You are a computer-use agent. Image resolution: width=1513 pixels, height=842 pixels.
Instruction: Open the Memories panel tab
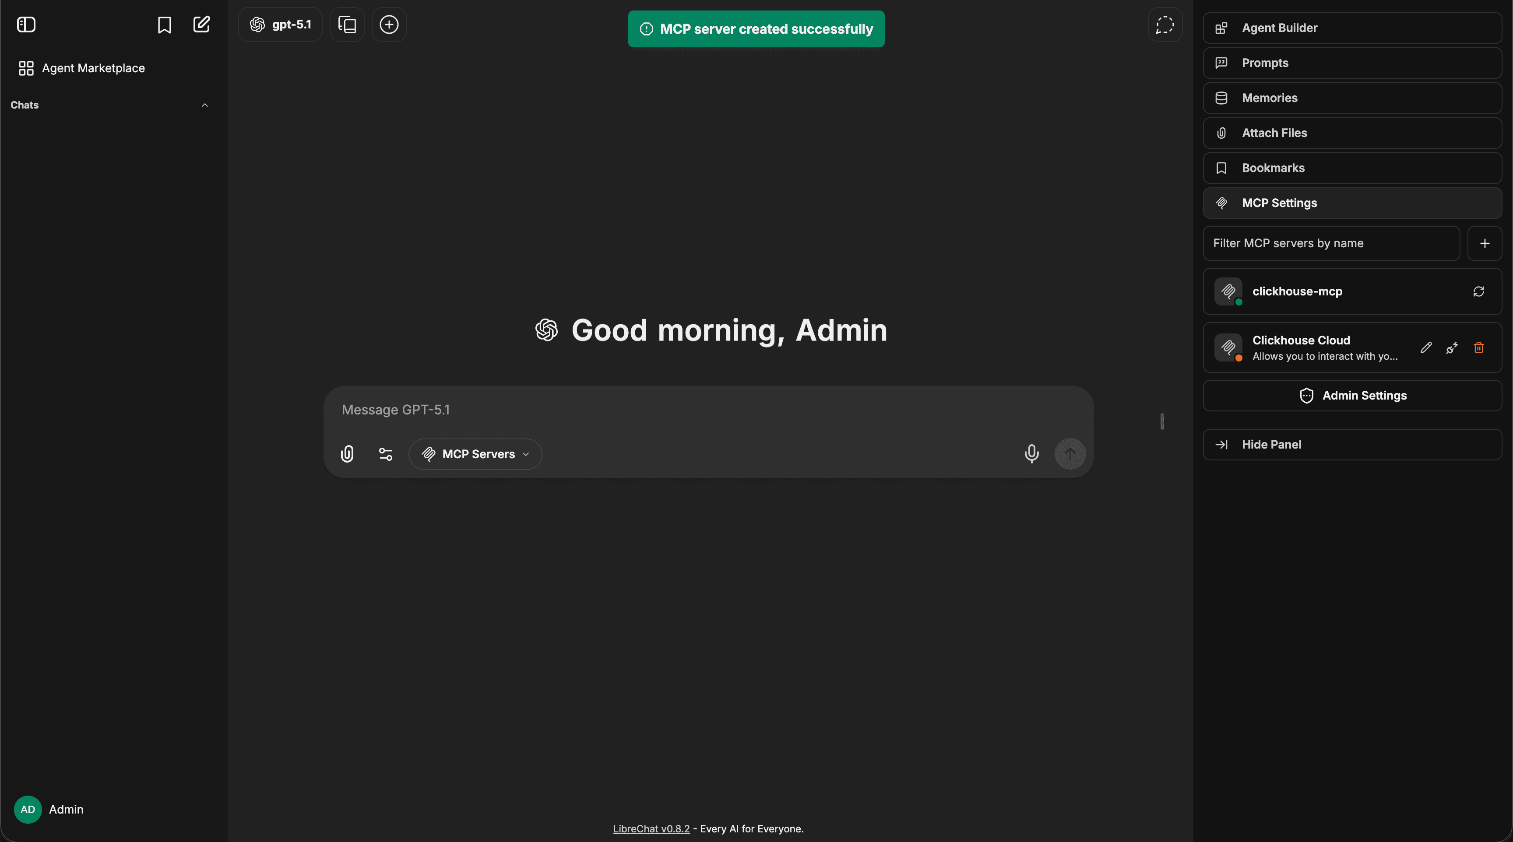(1352, 98)
